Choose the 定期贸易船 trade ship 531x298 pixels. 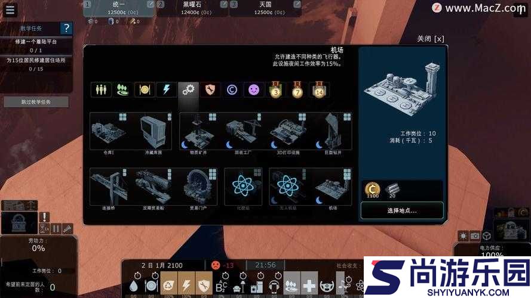(154, 187)
